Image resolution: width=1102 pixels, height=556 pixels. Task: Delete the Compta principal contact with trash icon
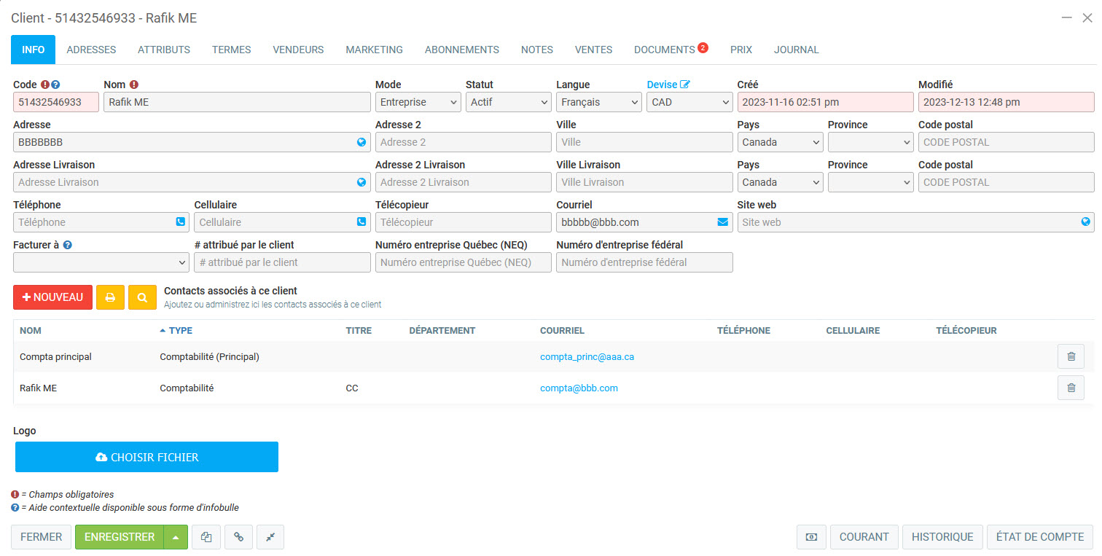(1071, 356)
